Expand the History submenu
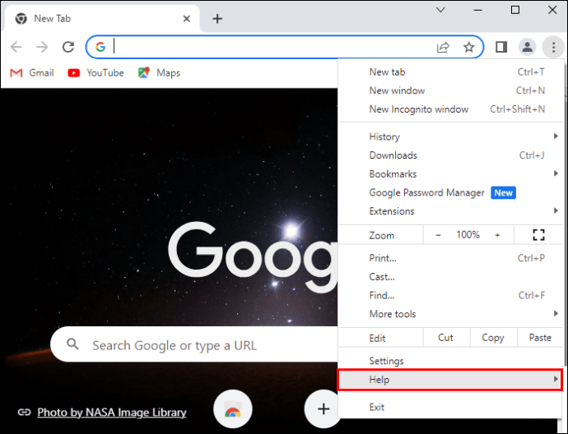This screenshot has height=434, width=568. (449, 136)
